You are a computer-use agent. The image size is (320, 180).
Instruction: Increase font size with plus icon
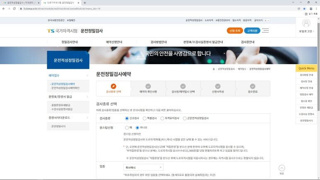[x=265, y=20]
